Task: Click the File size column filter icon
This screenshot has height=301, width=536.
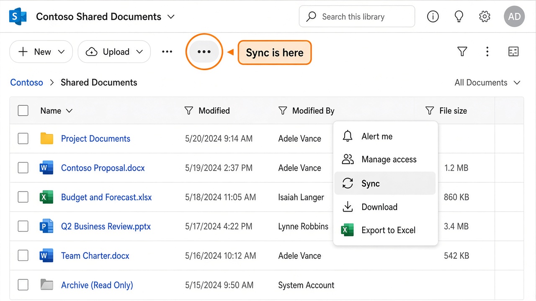Action: [429, 111]
